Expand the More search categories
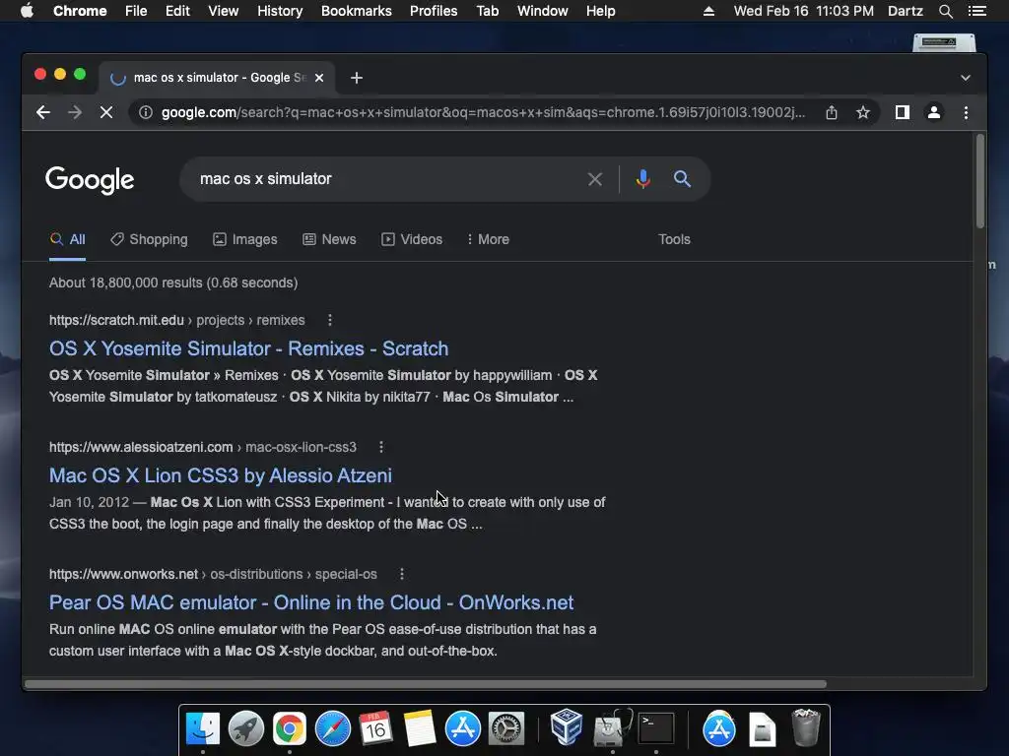 488,239
